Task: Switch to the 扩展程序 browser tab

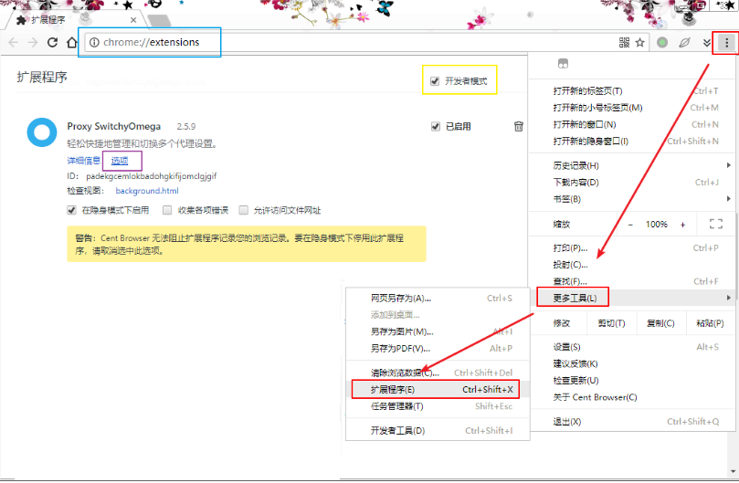Action: coord(76,20)
